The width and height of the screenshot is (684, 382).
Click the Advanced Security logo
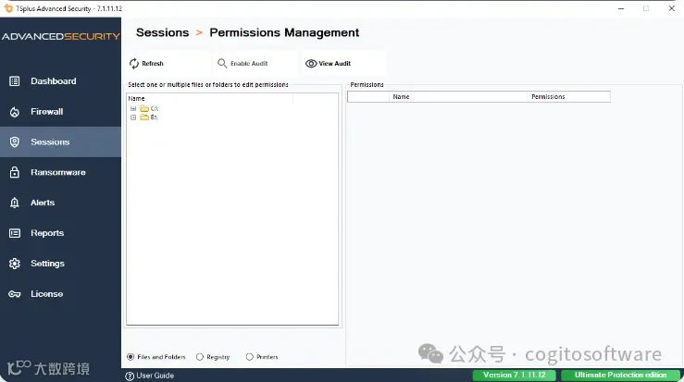(61, 37)
